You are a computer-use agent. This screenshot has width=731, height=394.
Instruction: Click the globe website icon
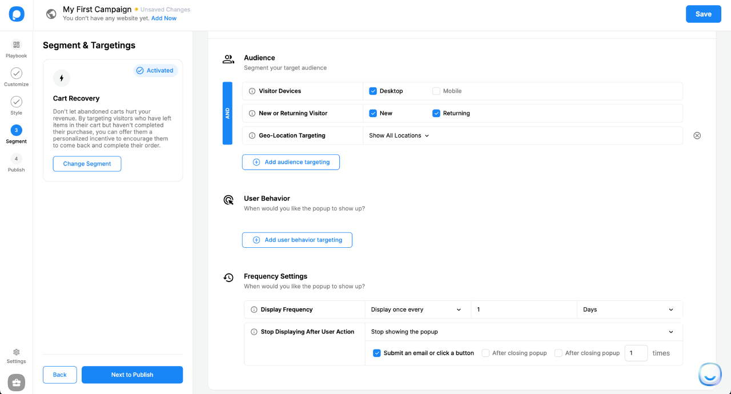click(x=51, y=14)
